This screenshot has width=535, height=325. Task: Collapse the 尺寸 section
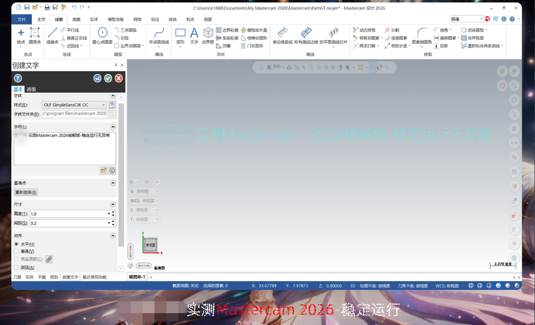(113, 204)
